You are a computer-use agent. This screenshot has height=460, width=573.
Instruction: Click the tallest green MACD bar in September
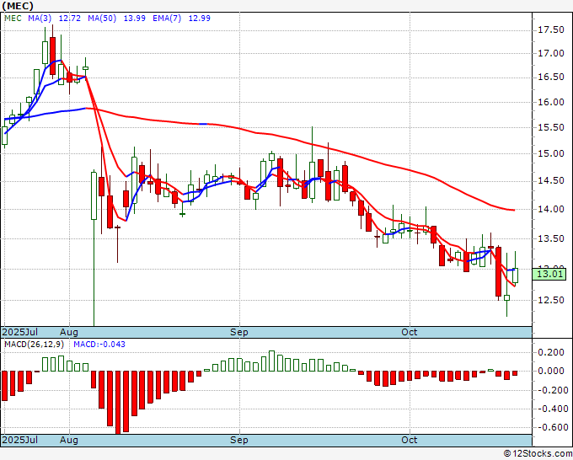tap(271, 361)
